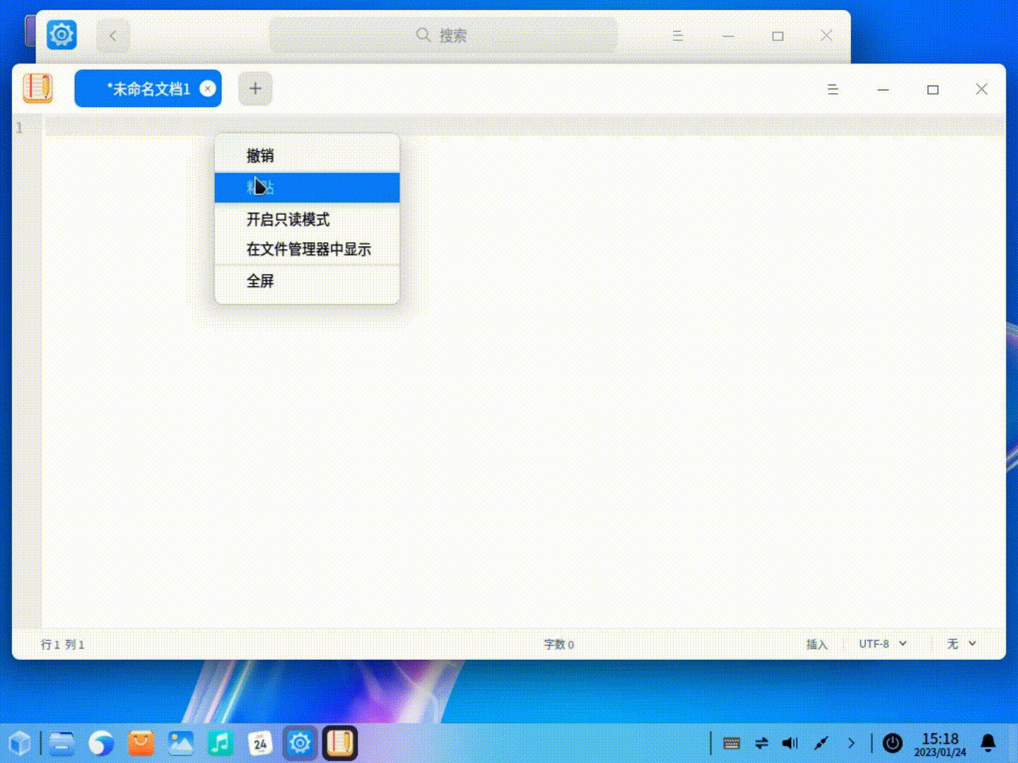This screenshot has height=763, width=1018.
Task: Open the Calendar from the taskbar
Action: coord(260,743)
